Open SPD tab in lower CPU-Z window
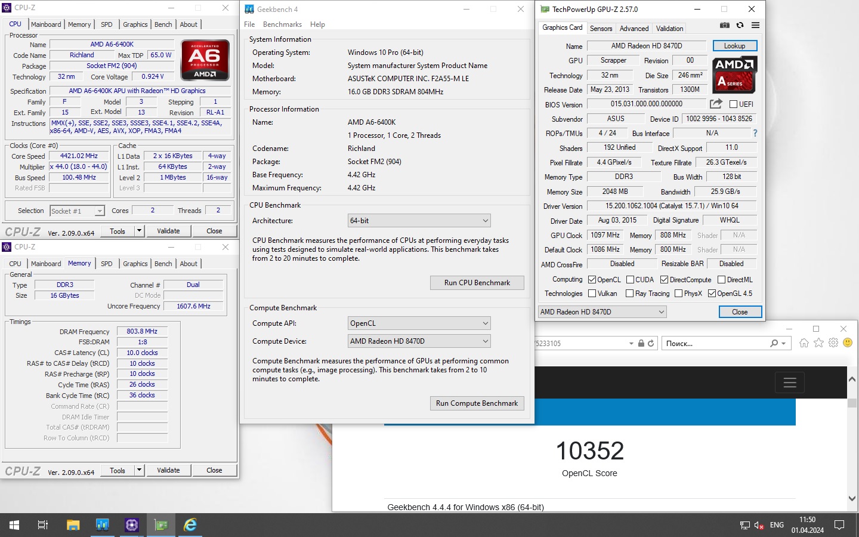 pyautogui.click(x=107, y=264)
